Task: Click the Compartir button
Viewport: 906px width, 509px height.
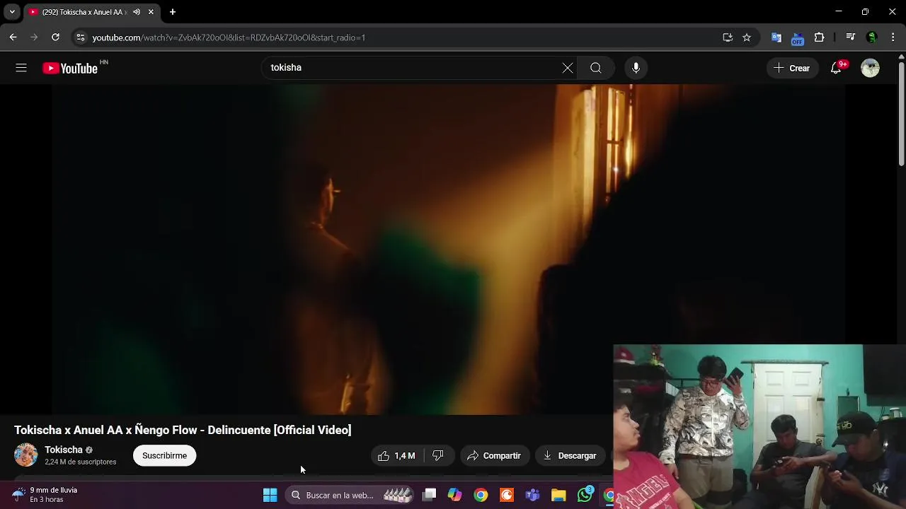Action: [494, 456]
